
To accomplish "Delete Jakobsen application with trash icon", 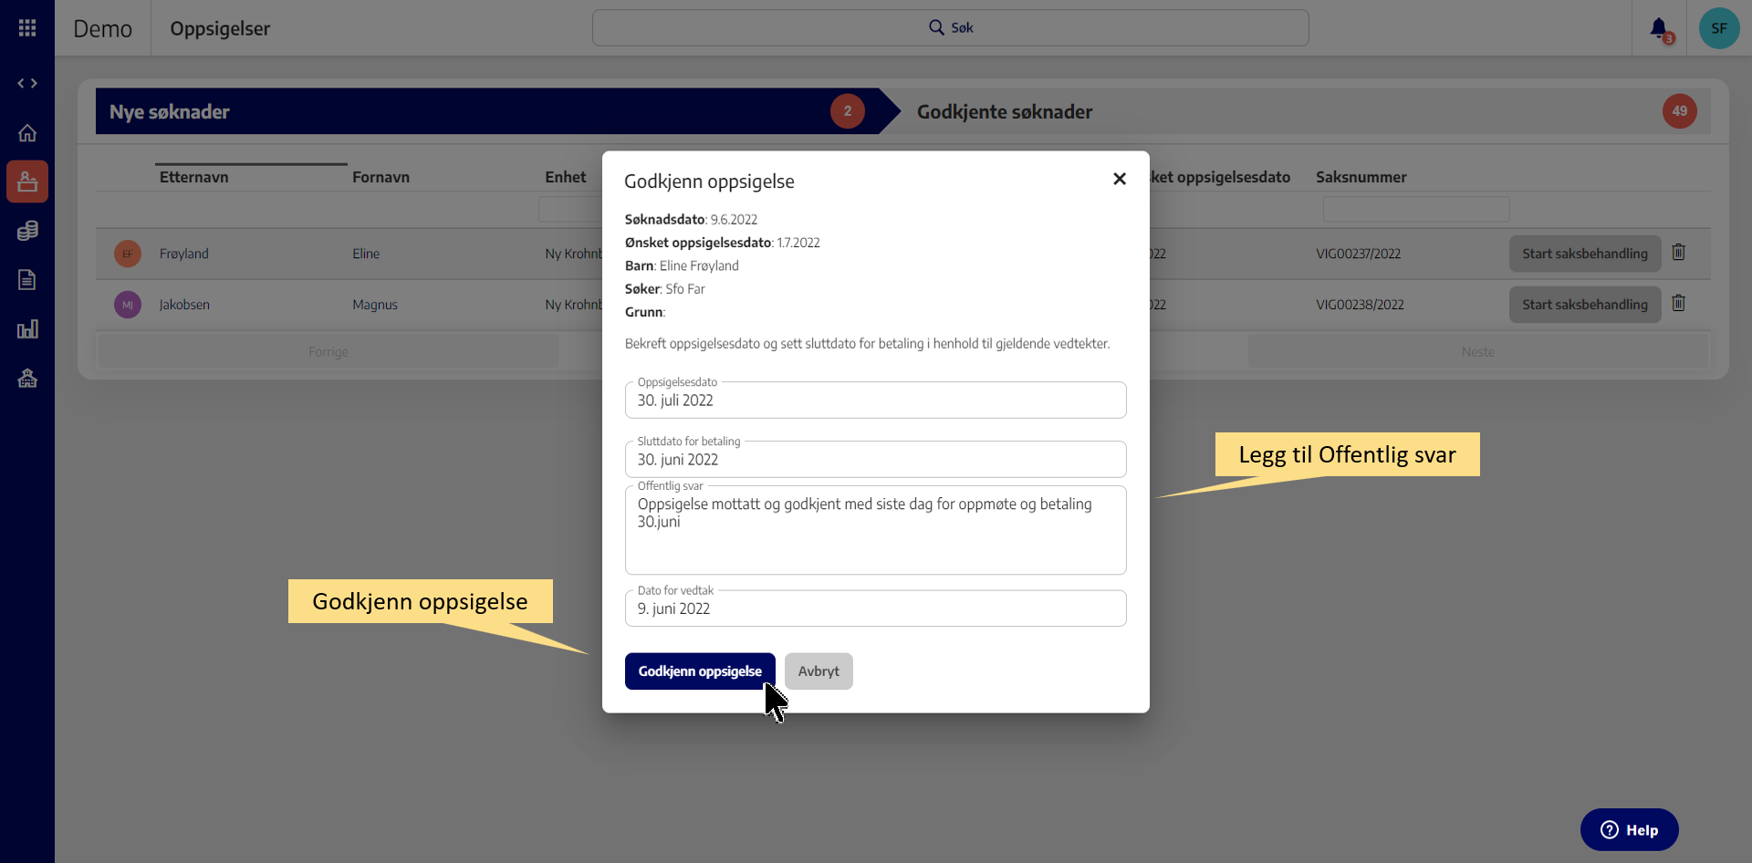I will [x=1678, y=304].
